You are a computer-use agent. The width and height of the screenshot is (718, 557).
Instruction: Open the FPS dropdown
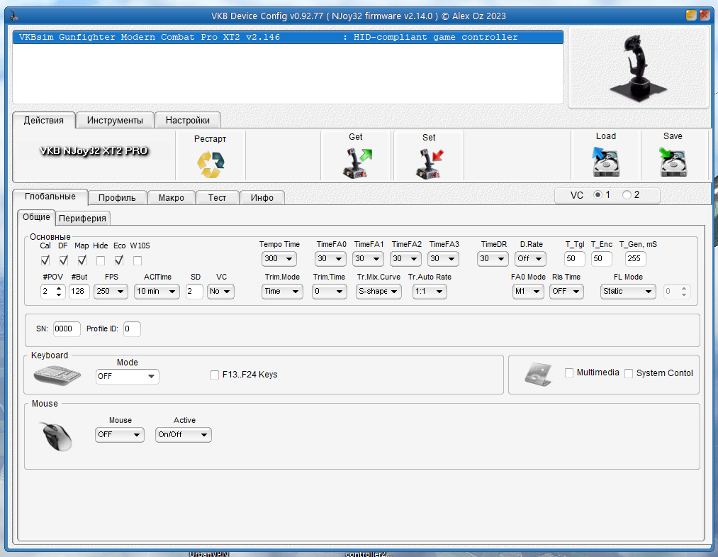111,292
